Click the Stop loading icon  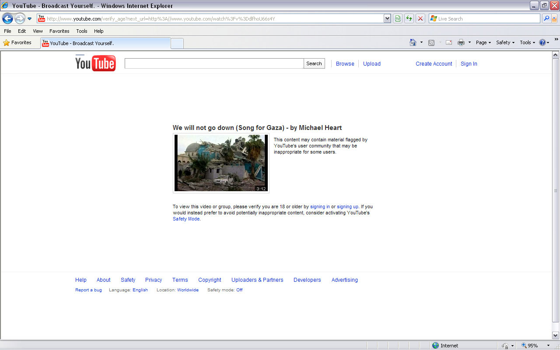420,19
